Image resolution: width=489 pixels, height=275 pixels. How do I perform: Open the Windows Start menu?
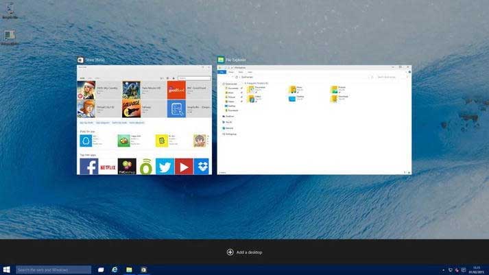[7, 270]
